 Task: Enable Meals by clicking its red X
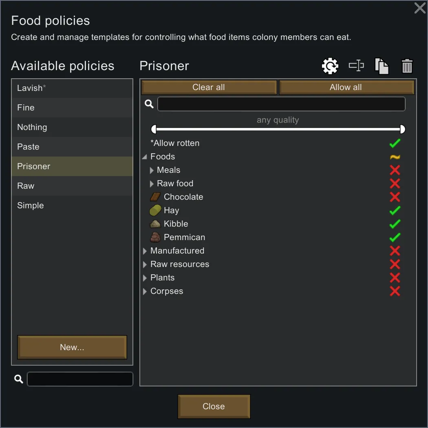395,170
